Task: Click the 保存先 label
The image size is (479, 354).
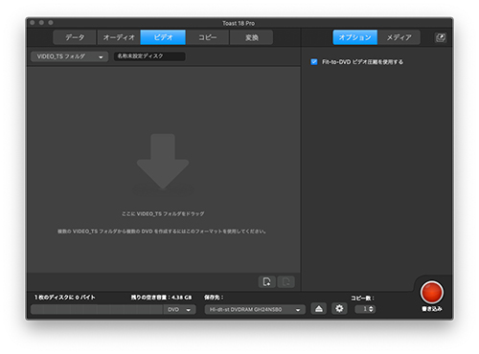Action: (214, 298)
